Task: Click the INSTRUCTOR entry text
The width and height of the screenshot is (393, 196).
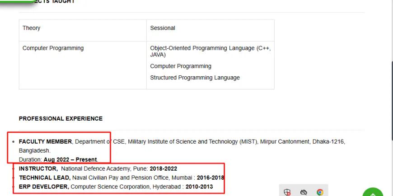Action: [98, 168]
